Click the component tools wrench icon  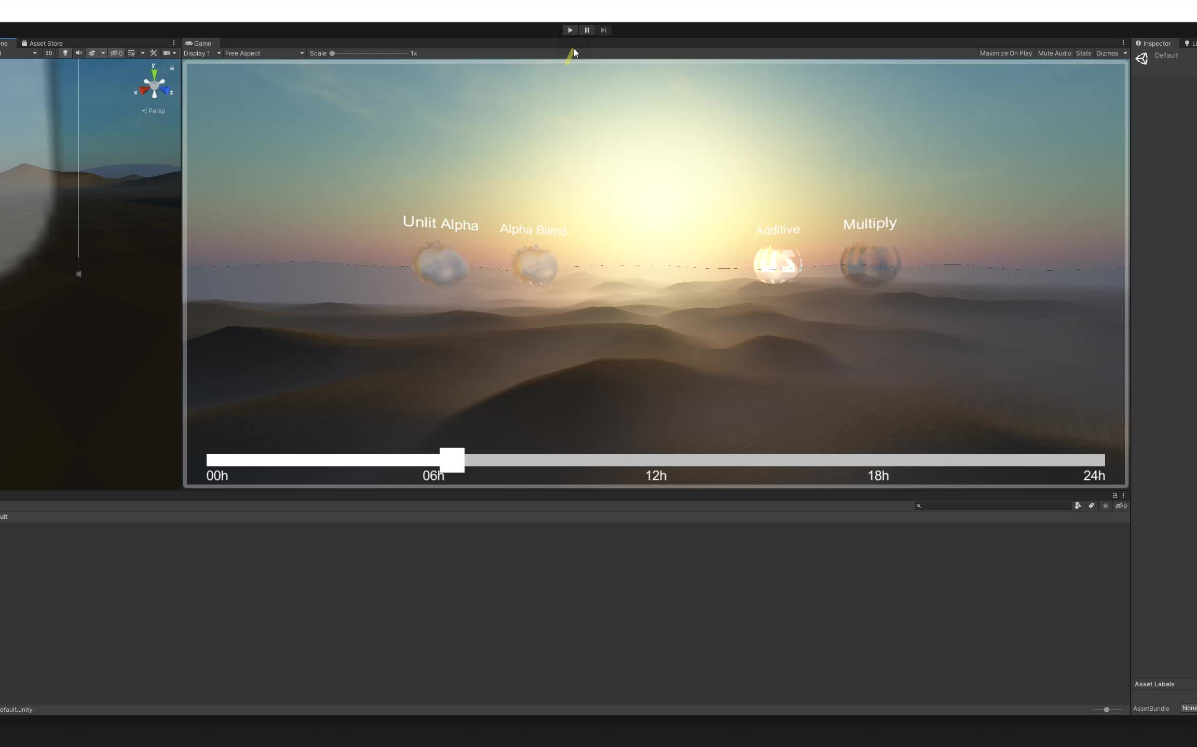(154, 53)
